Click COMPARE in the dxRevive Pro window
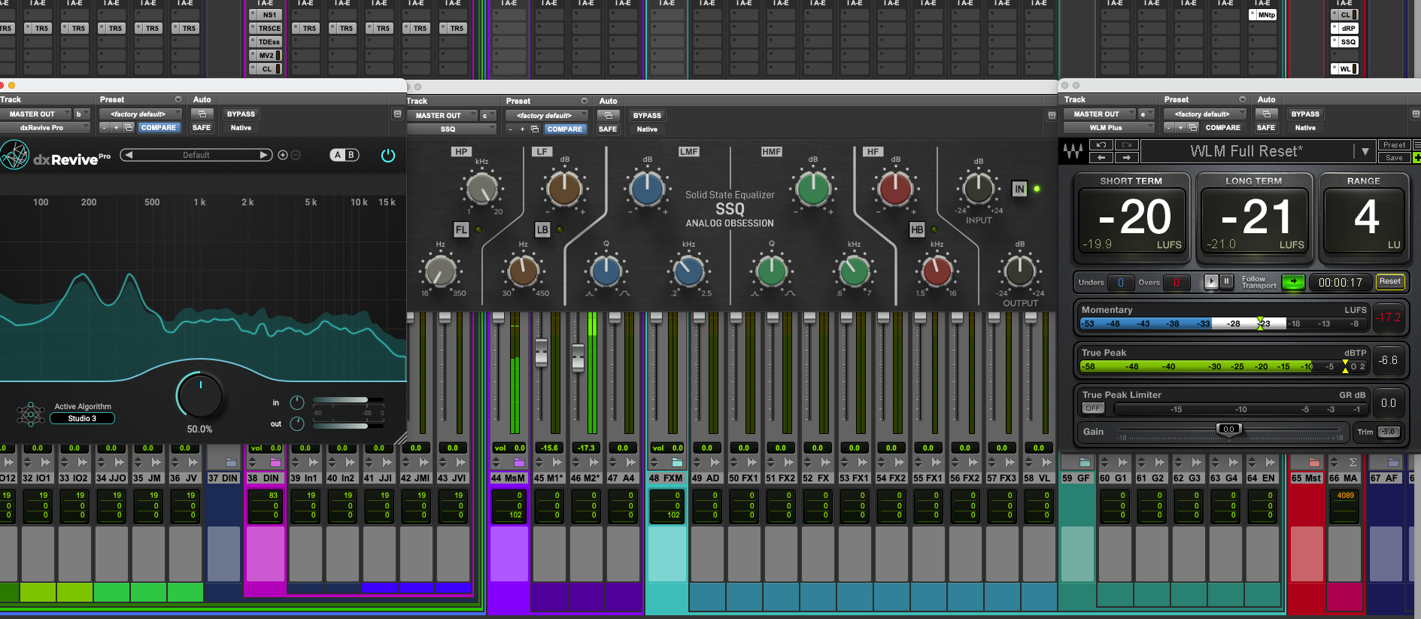Image resolution: width=1421 pixels, height=619 pixels. coord(159,128)
